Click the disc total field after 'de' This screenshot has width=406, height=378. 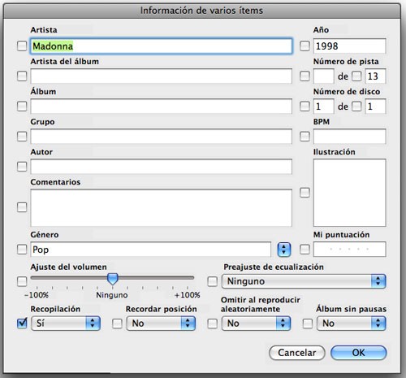(x=376, y=106)
